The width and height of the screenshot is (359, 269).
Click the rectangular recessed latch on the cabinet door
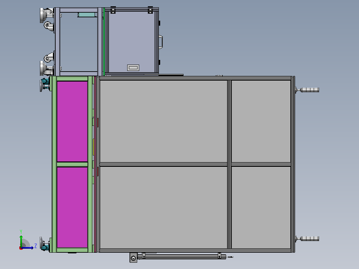tap(133, 68)
